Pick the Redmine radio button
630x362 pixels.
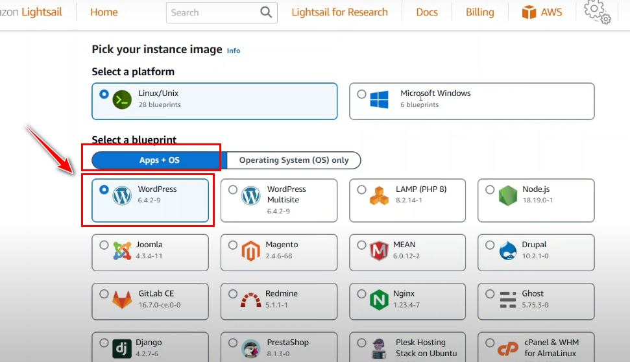tap(233, 294)
